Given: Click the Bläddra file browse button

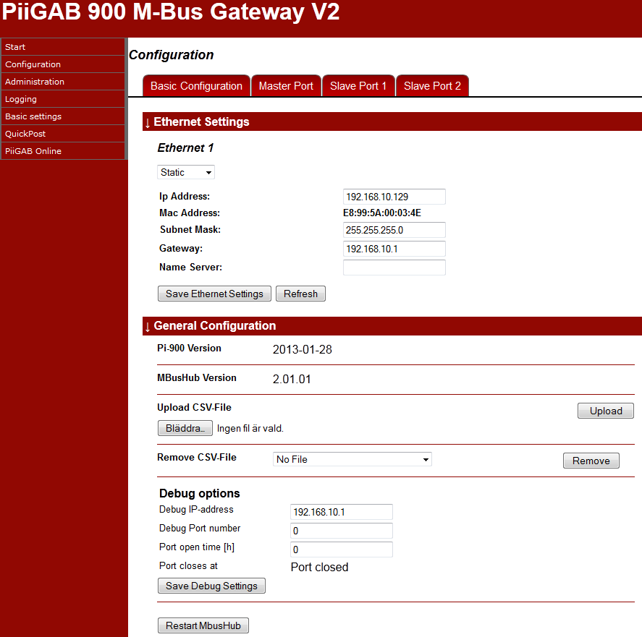Looking at the screenshot, I should click(x=185, y=428).
